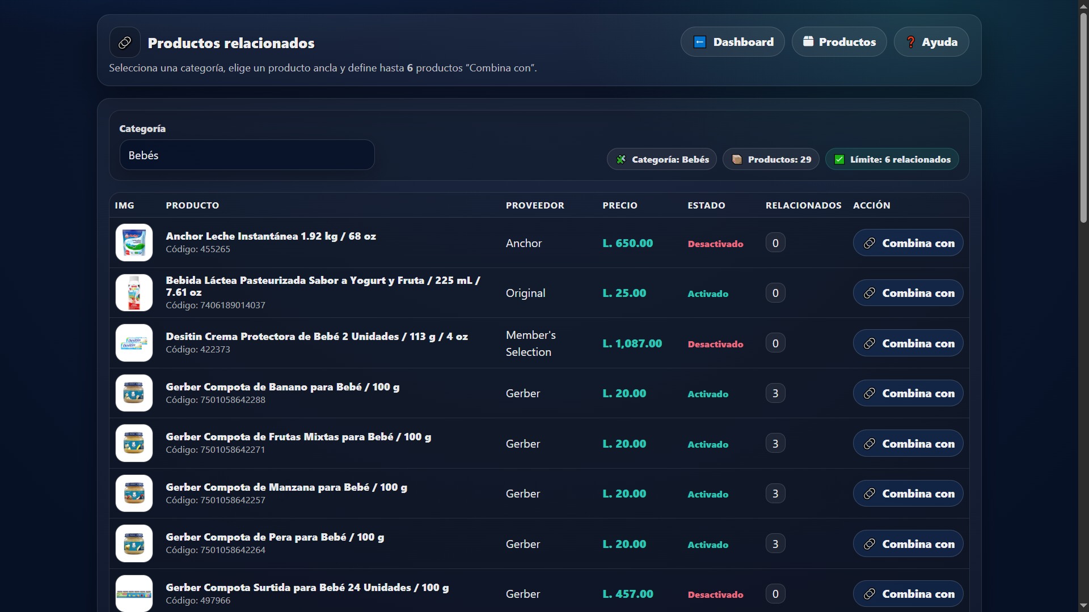Click green checkmark in Límite: 6 relacionados badge
The height and width of the screenshot is (612, 1089).
coord(839,160)
